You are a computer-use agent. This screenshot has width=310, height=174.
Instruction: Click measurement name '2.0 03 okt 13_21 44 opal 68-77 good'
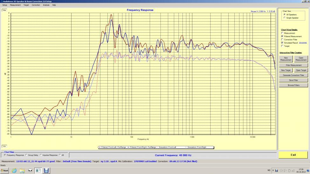(x=35, y=161)
